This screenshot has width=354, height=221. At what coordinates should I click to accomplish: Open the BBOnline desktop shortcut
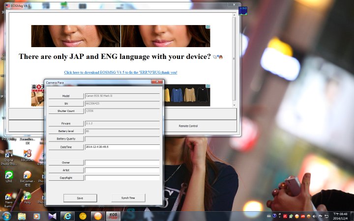[x=28, y=156]
